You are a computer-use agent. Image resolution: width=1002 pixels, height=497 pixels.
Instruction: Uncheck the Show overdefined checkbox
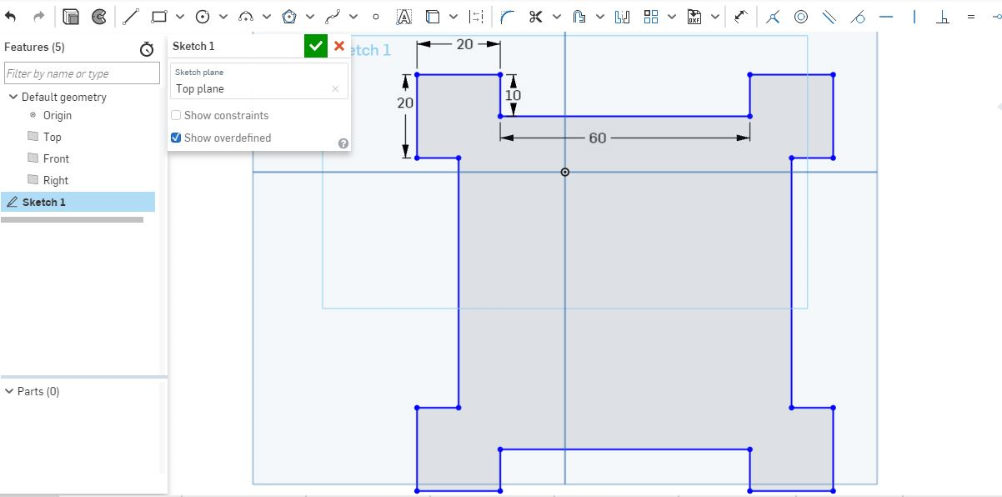pos(176,138)
